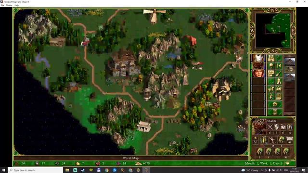
Task: Click the chat bubble icon beside the date
Action: coord(288,163)
